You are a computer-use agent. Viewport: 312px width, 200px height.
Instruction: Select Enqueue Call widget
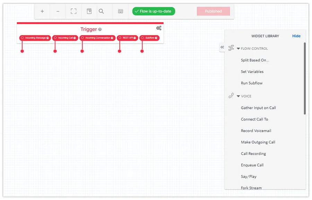pyautogui.click(x=252, y=165)
